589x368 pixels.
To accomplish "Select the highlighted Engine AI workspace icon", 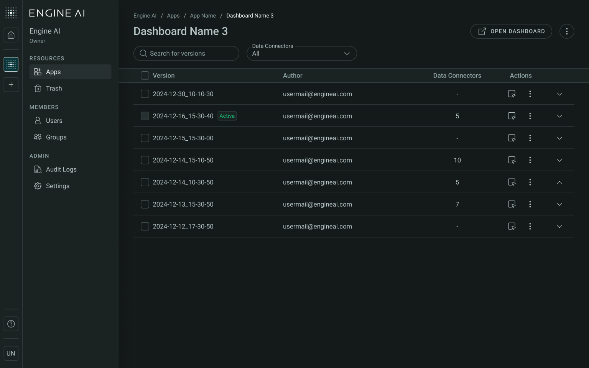I will coord(11,64).
